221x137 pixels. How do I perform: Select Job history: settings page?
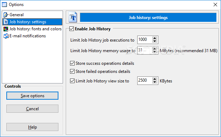(32, 22)
